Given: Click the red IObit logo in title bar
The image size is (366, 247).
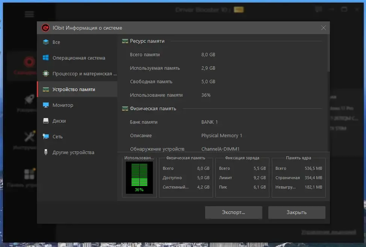Looking at the screenshot, I should coord(45,28).
